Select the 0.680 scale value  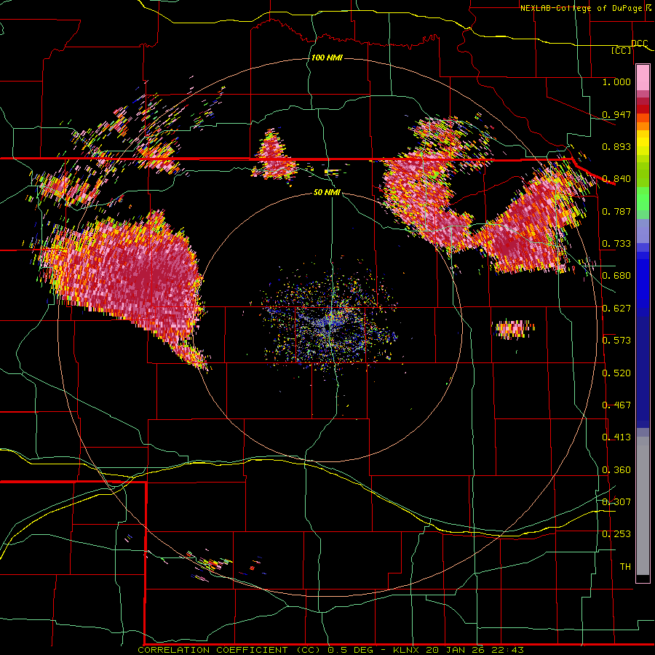pyautogui.click(x=616, y=276)
